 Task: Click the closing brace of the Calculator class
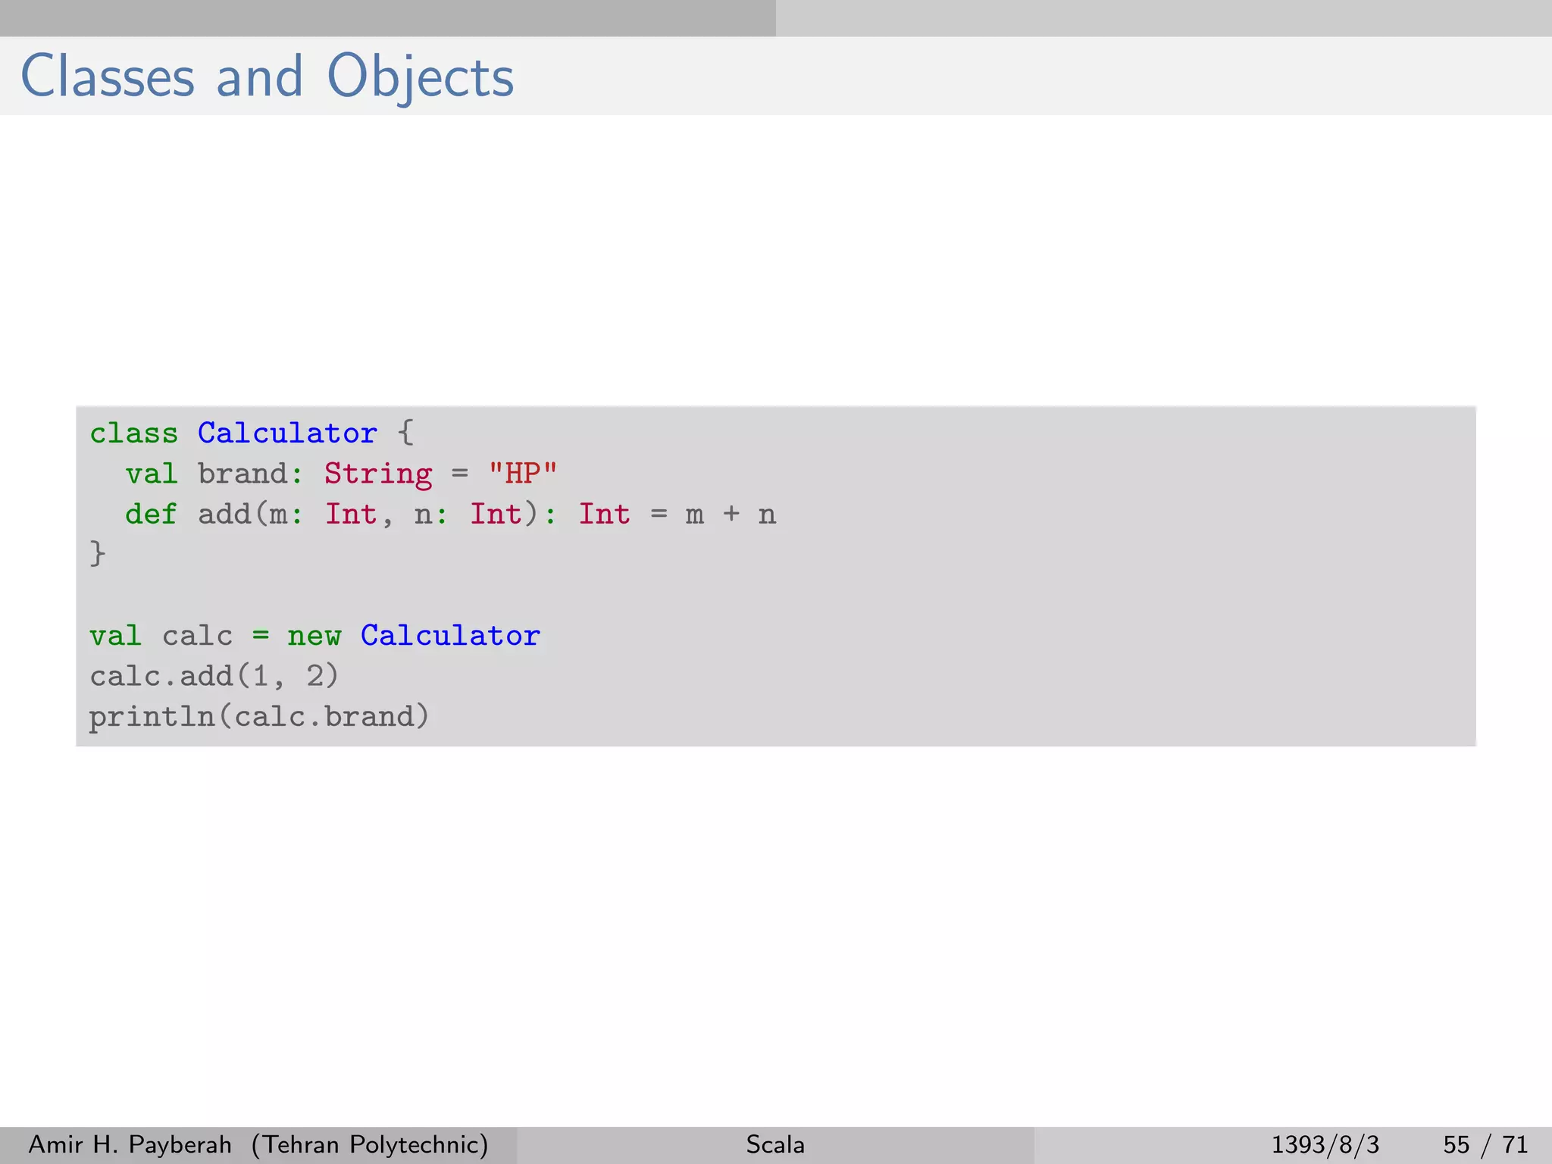(98, 553)
